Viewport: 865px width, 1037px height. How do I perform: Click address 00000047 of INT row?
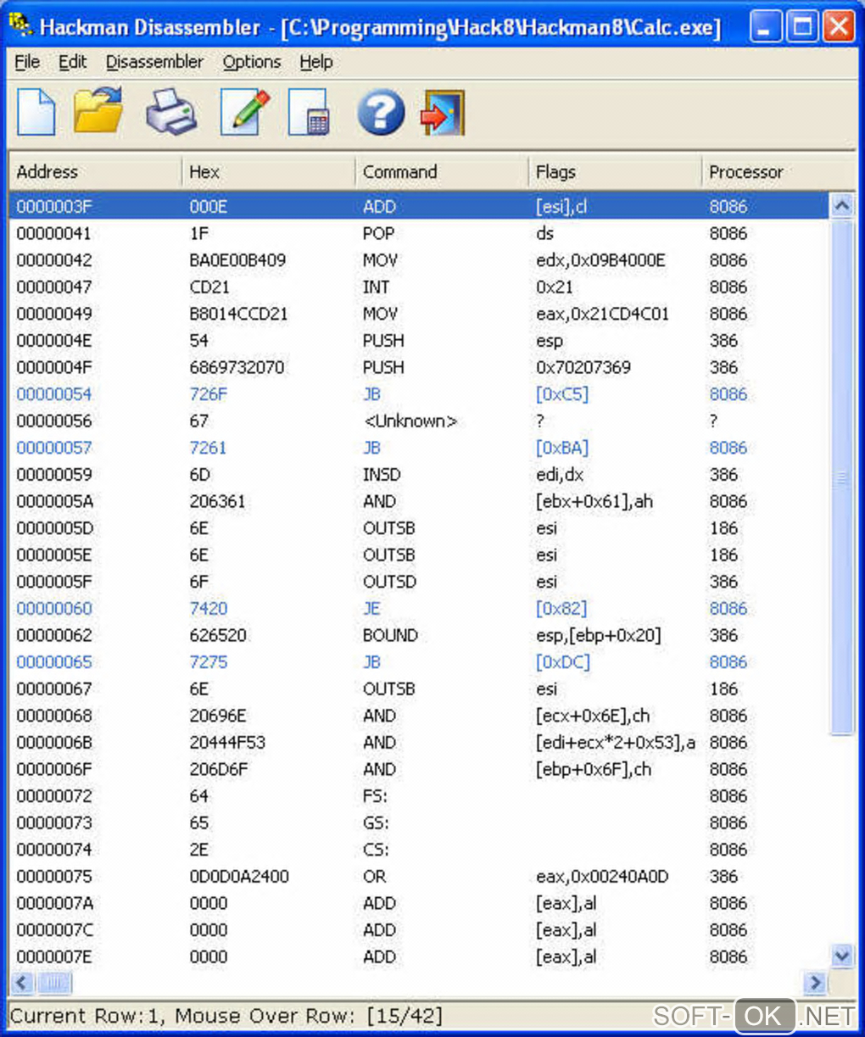pyautogui.click(x=53, y=287)
